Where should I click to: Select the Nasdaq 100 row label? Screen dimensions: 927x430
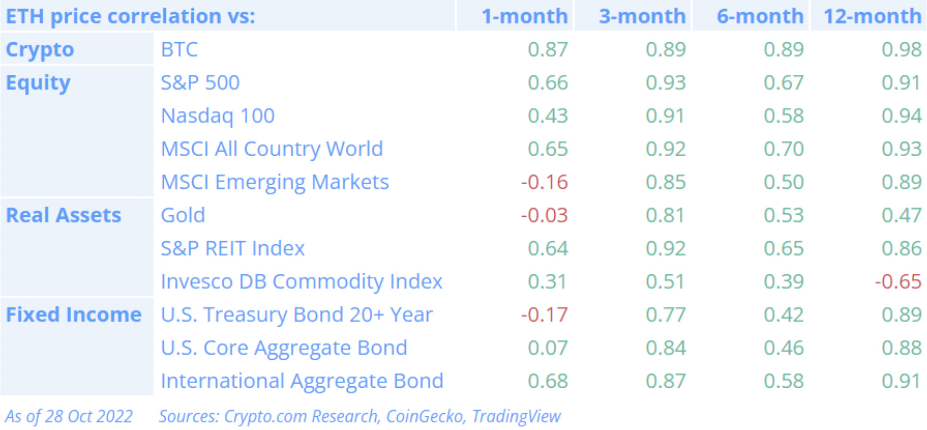point(217,116)
